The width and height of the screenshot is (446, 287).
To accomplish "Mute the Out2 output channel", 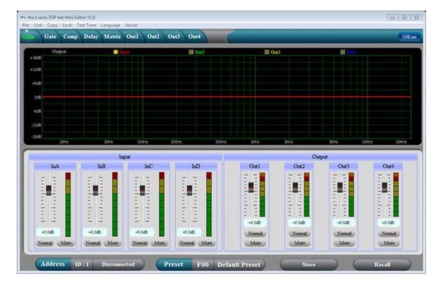I will click(299, 243).
